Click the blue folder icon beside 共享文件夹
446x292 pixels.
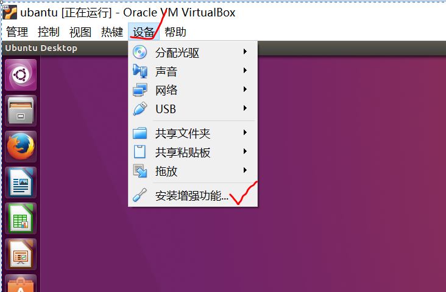pyautogui.click(x=140, y=133)
